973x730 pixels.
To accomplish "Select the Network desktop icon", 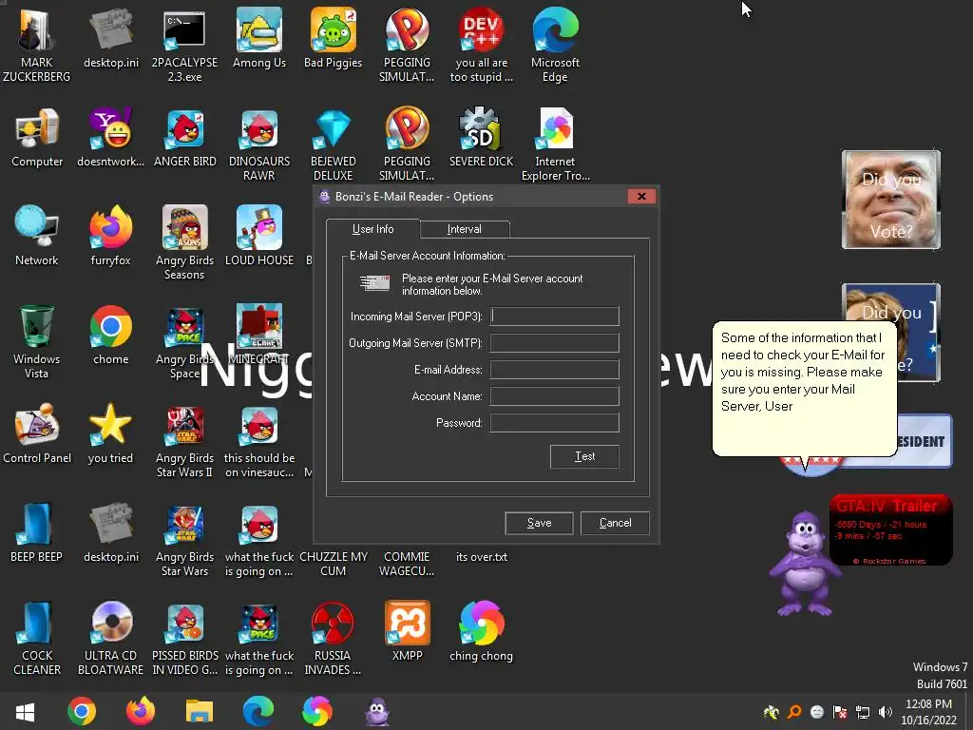I will pos(37,236).
